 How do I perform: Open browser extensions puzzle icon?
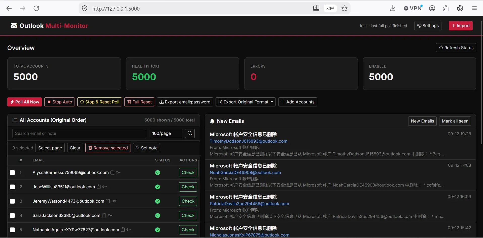pyautogui.click(x=446, y=9)
